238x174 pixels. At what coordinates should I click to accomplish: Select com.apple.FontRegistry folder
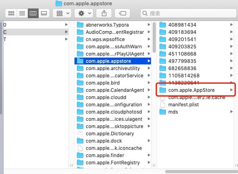113,163
